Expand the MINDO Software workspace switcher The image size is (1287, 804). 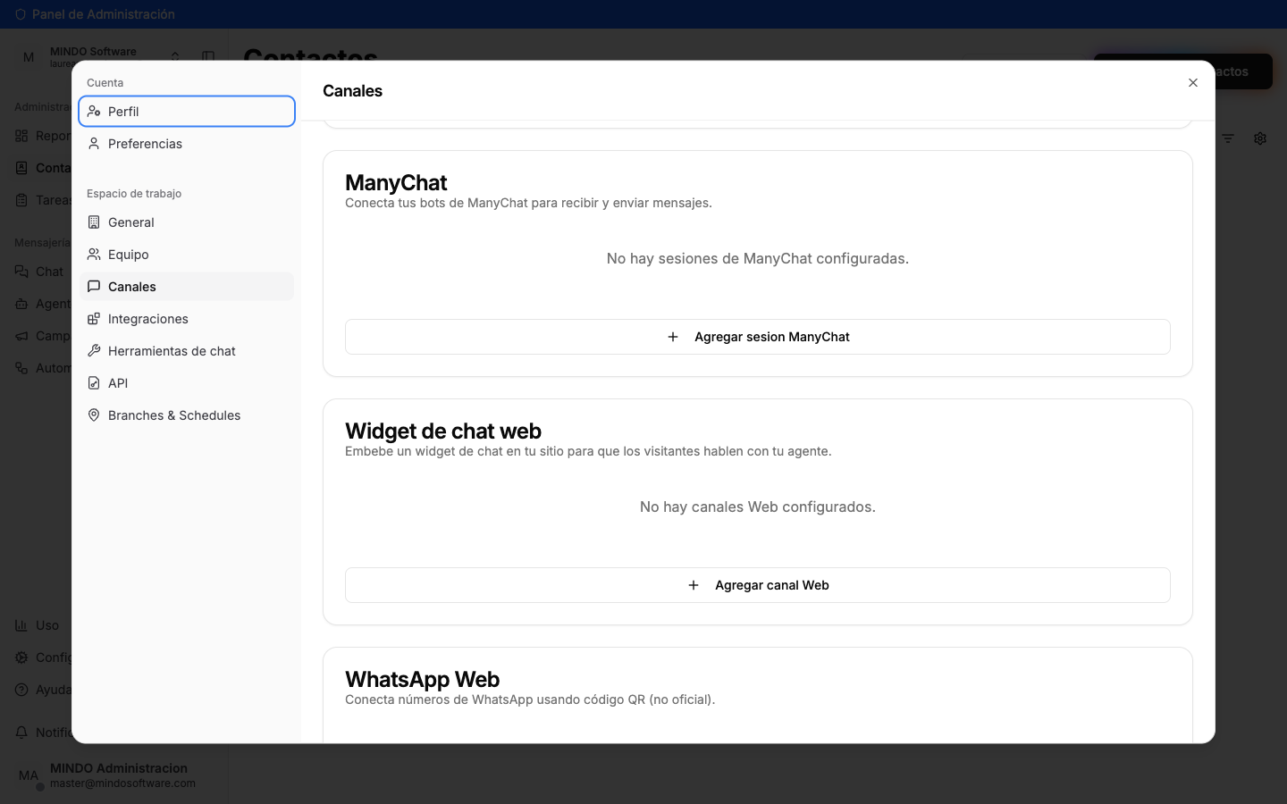175,56
